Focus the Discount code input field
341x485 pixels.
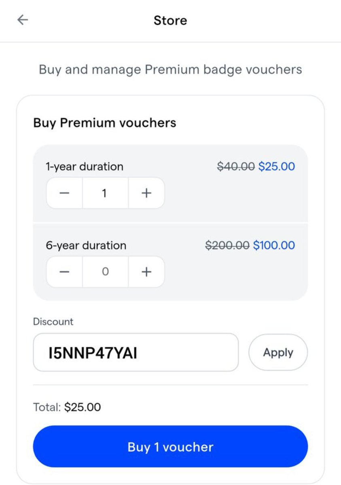136,352
